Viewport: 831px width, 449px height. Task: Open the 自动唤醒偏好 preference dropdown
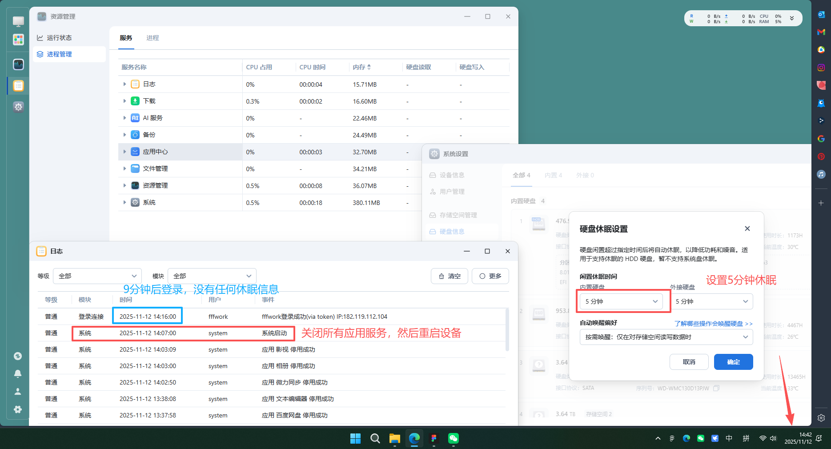point(666,337)
